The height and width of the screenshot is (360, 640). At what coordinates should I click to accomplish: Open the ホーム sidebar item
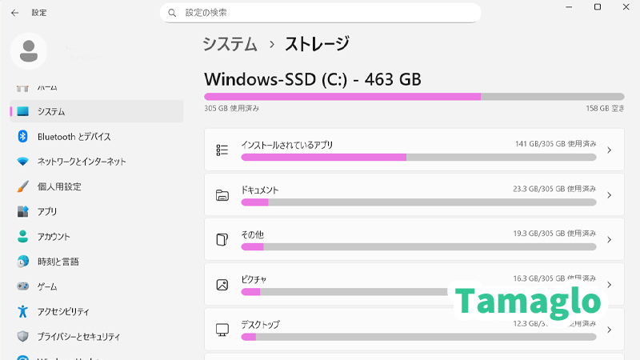pyautogui.click(x=46, y=87)
